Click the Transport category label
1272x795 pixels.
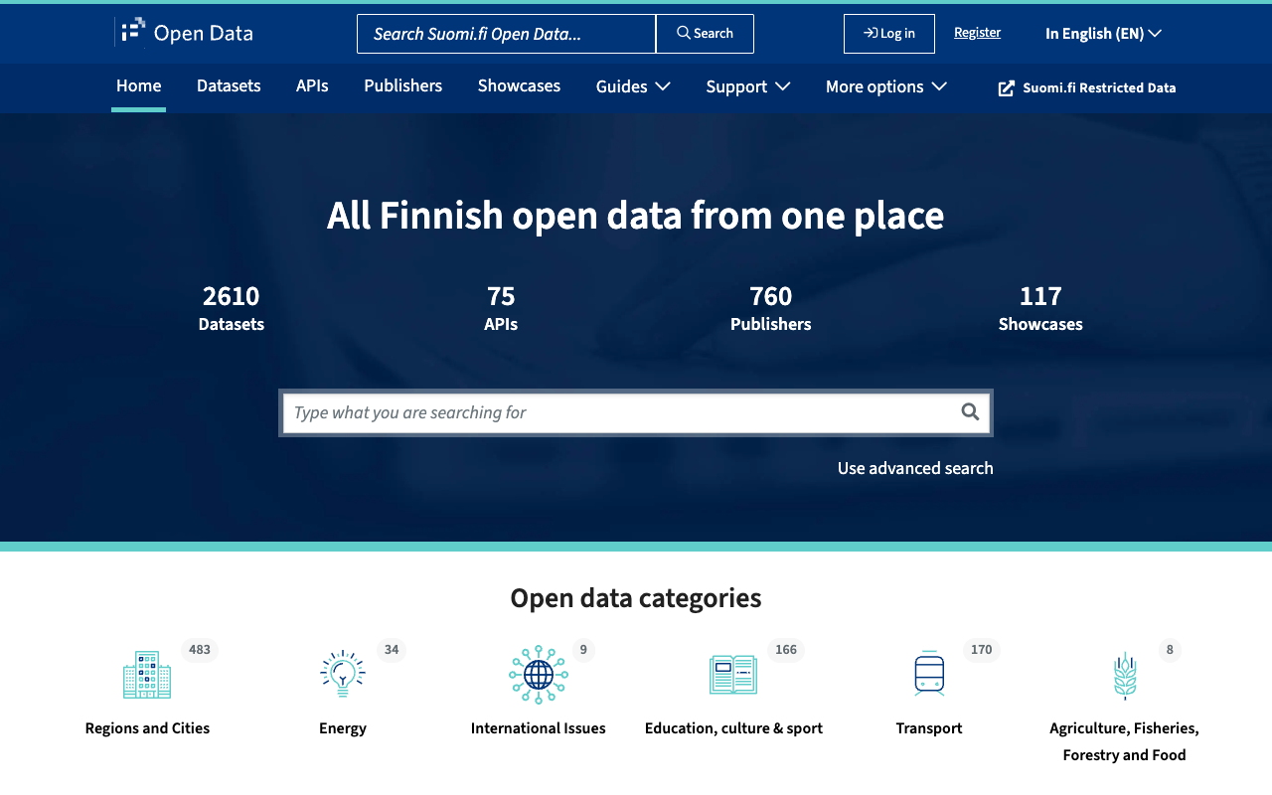pyautogui.click(x=929, y=728)
